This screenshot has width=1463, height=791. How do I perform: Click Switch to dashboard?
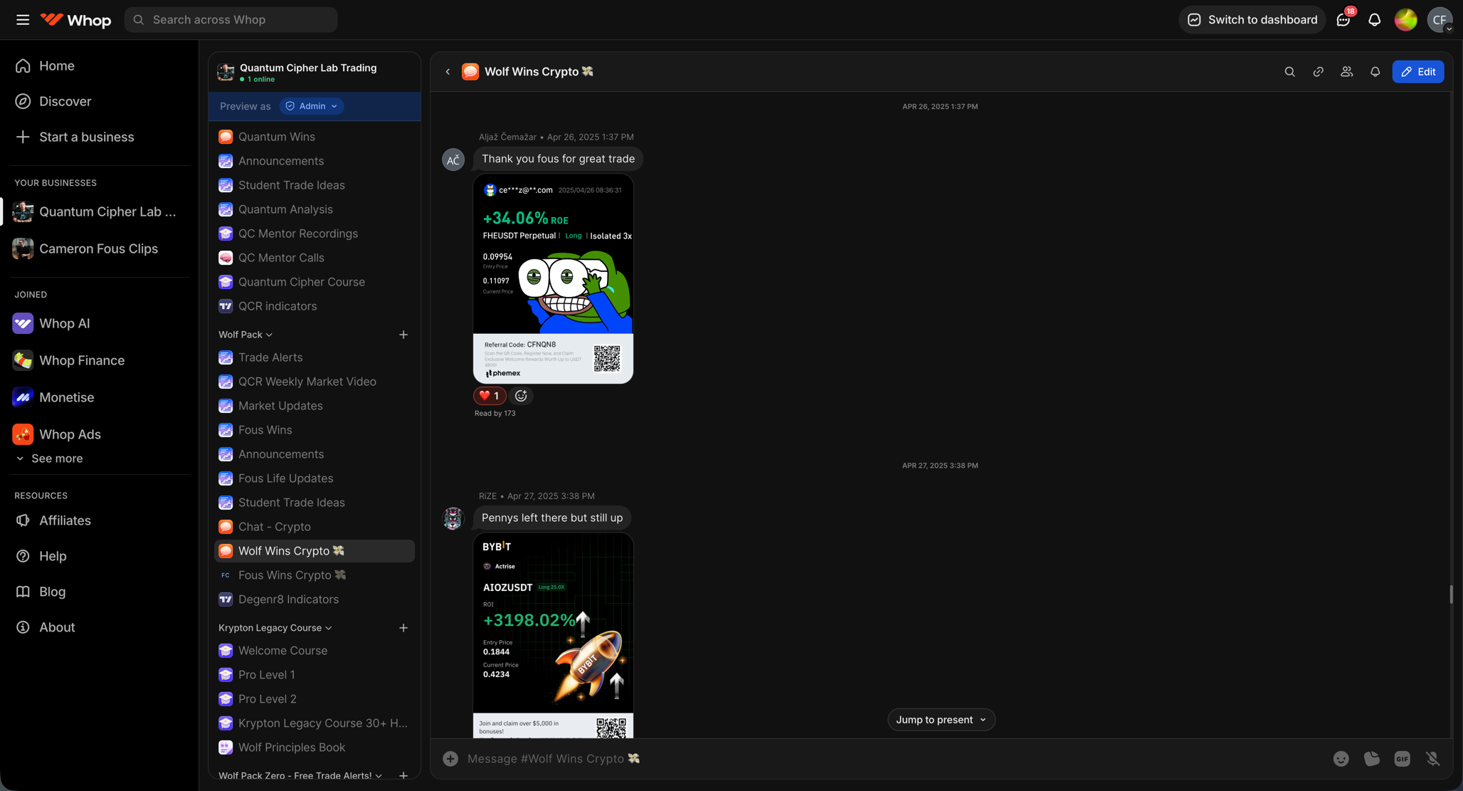pos(1252,20)
